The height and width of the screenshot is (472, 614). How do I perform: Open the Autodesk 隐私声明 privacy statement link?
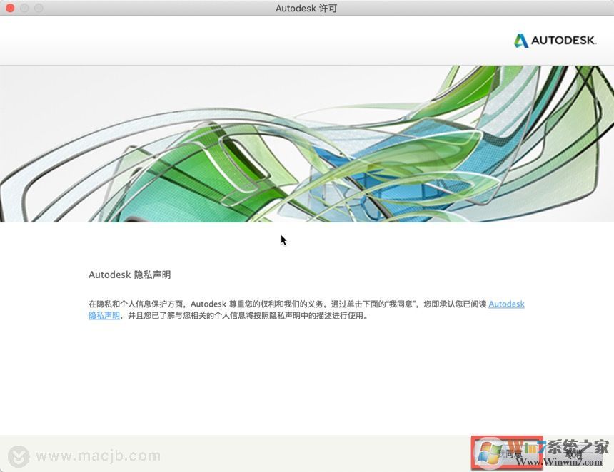click(x=506, y=304)
